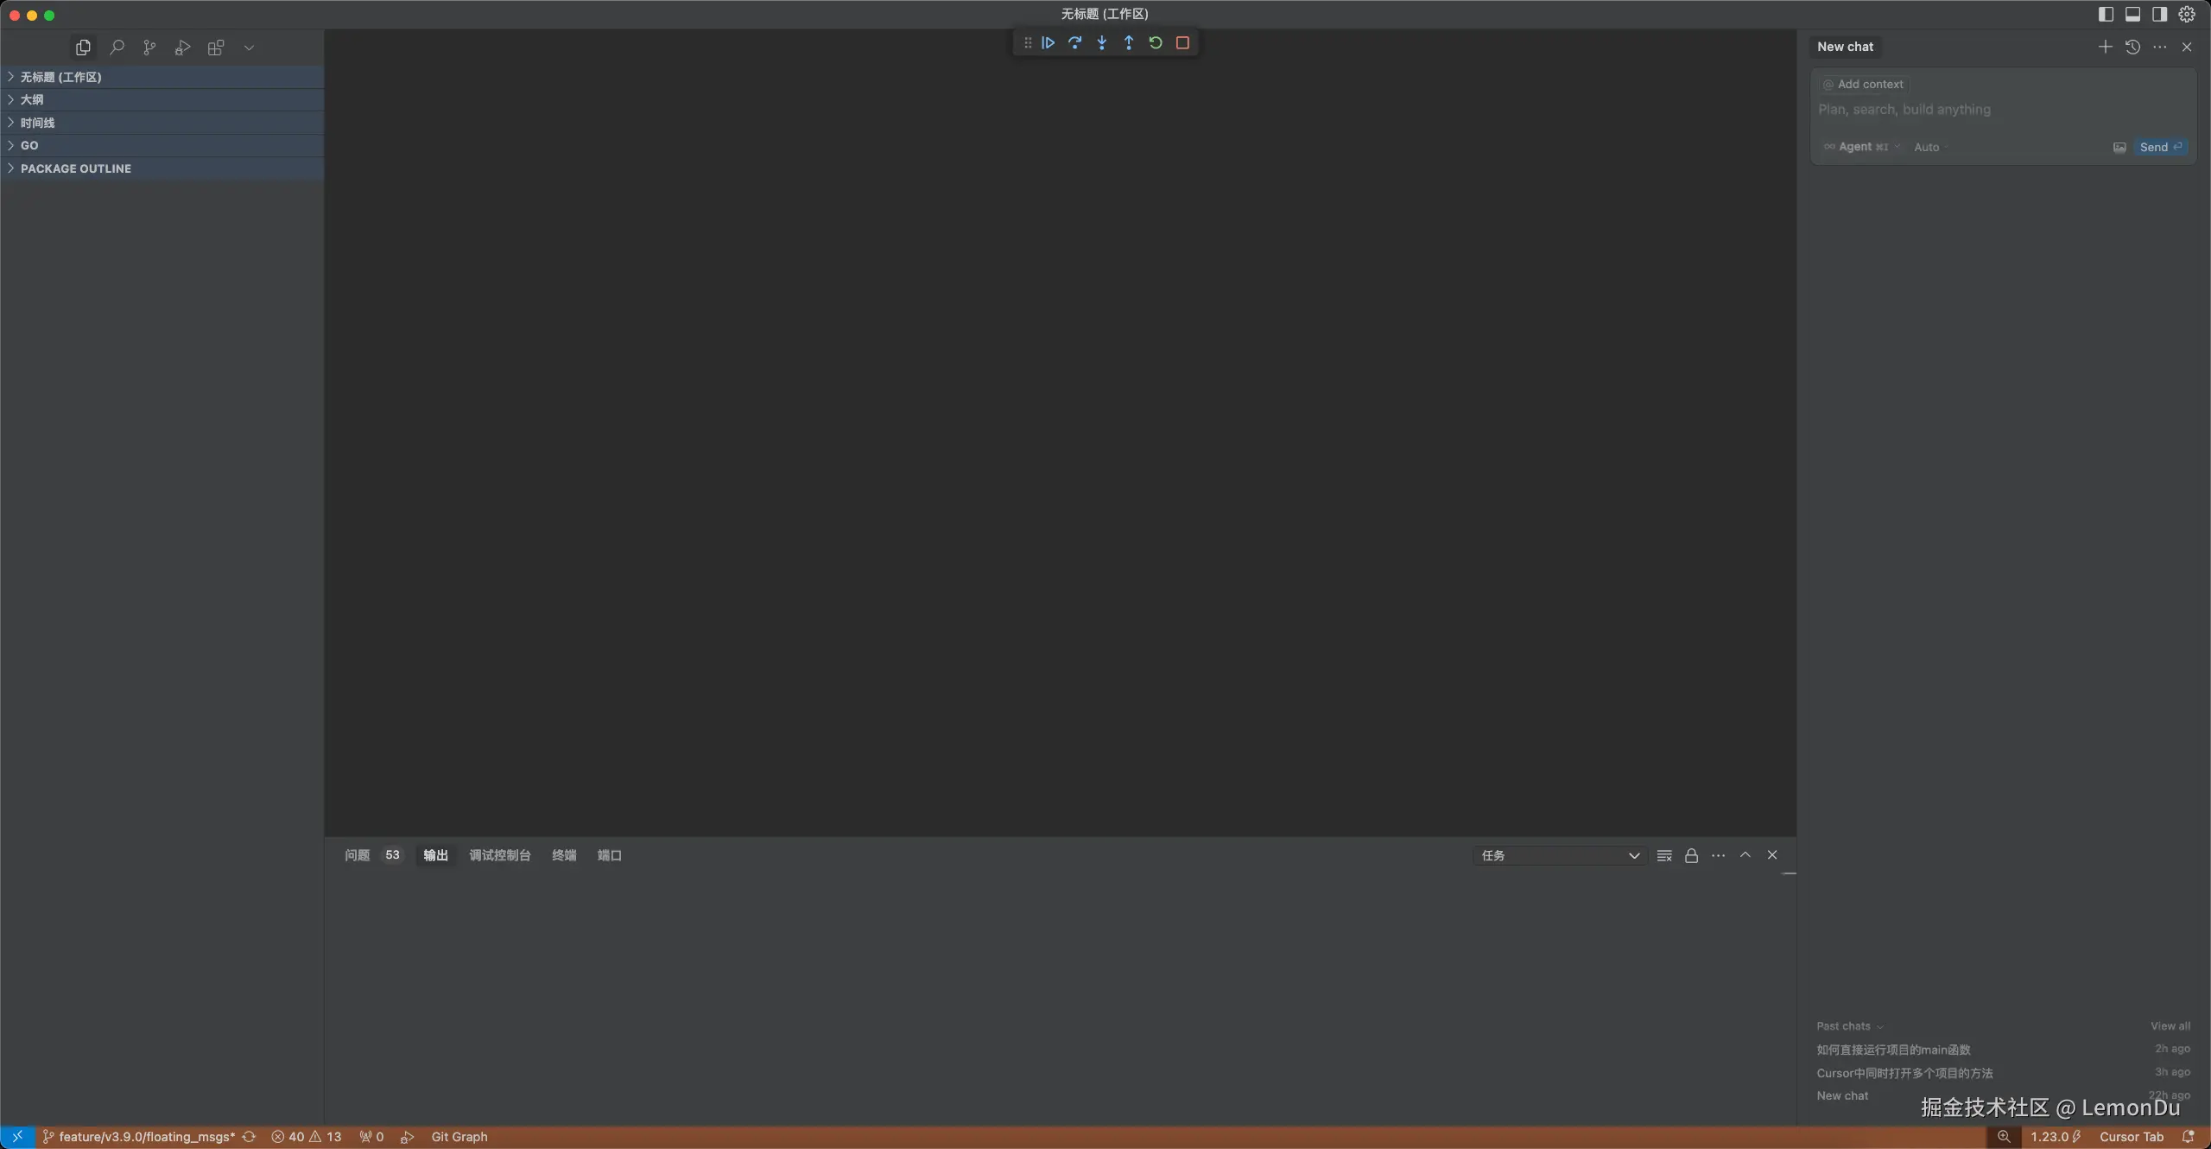Toggle output scroll lock
Viewport: 2211px width, 1149px height.
pyautogui.click(x=1691, y=855)
